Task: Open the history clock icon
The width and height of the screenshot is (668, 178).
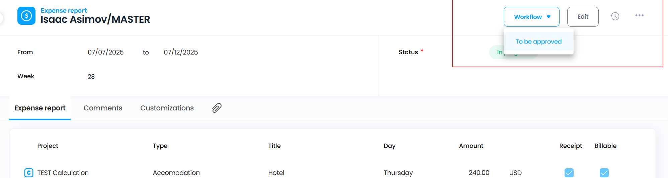Action: click(x=615, y=16)
